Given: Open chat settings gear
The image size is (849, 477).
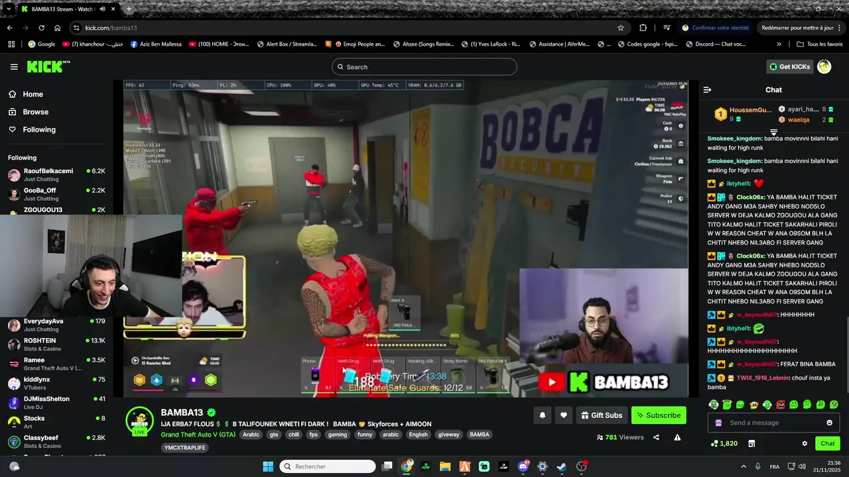Looking at the screenshot, I should pos(805,443).
